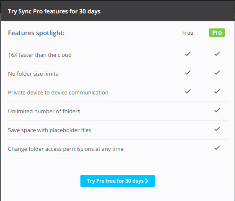Click the chevron arrow on the Try Pro button
Image resolution: width=235 pixels, height=201 pixels.
coord(147,181)
